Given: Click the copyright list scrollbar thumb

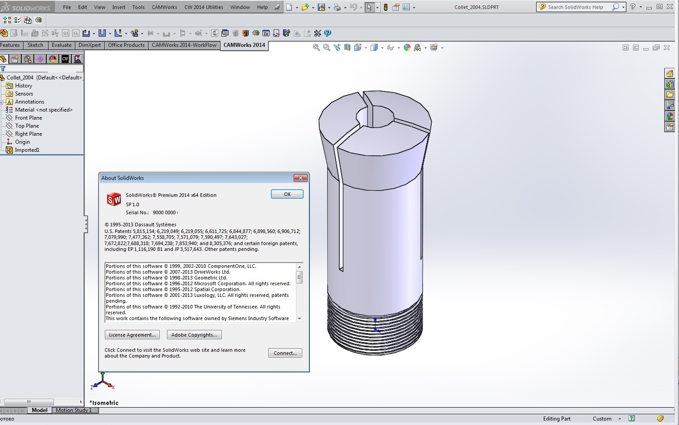Looking at the screenshot, I should (x=300, y=277).
